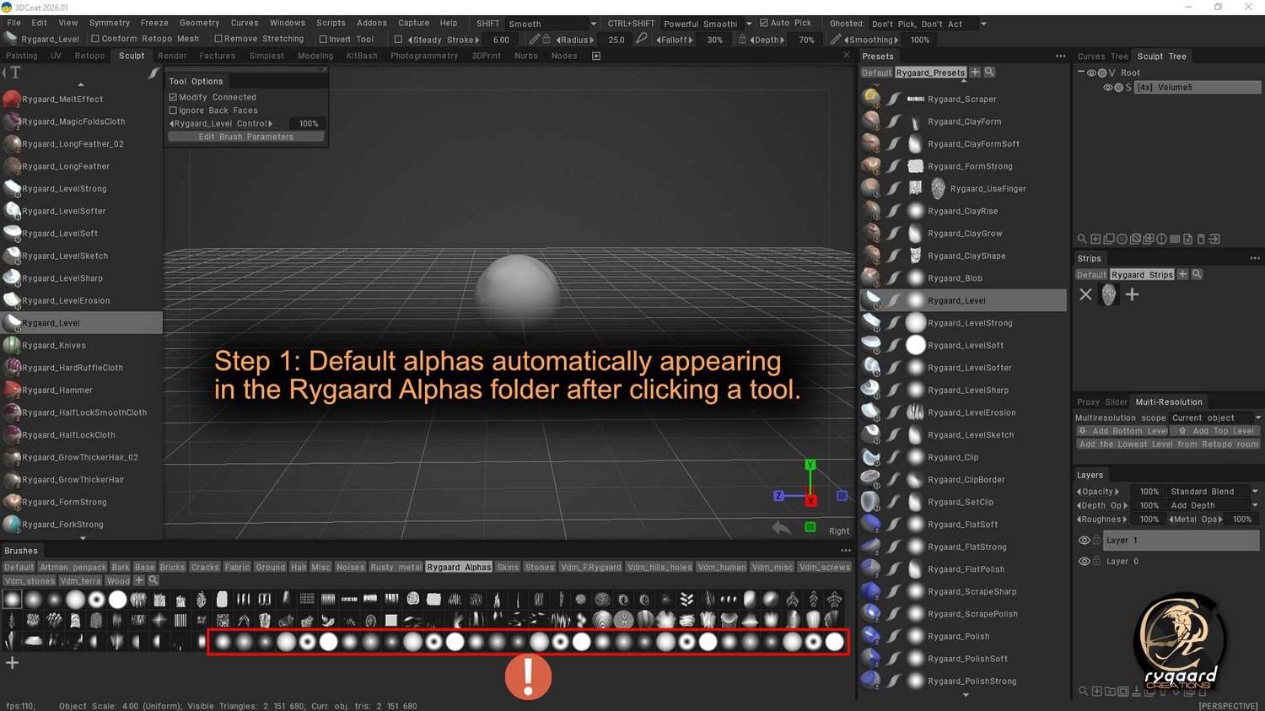Enable Ignore Back Faces checkbox
Image resolution: width=1265 pixels, height=711 pixels.
click(x=173, y=110)
